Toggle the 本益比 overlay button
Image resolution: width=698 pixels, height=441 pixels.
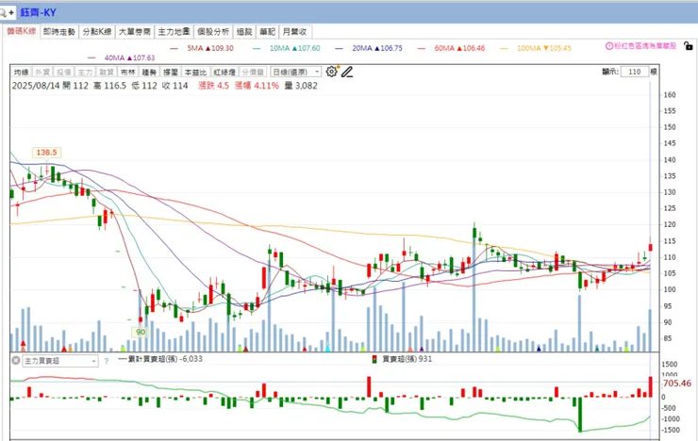(x=196, y=72)
